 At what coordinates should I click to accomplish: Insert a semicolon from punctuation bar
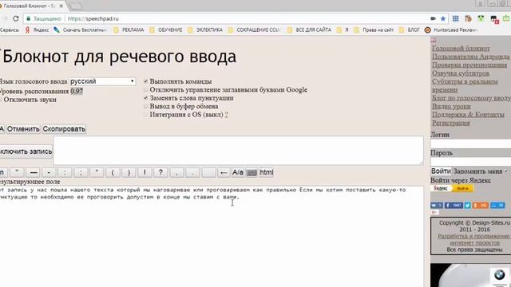point(81,172)
